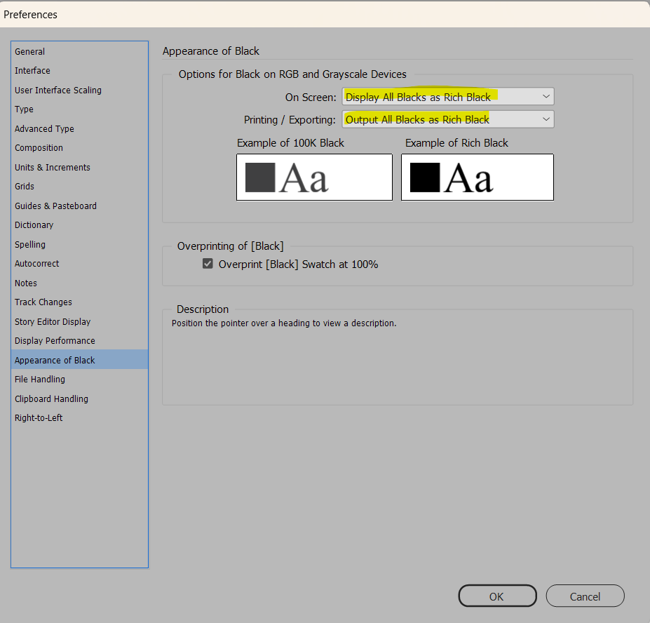Select the Spelling category
The width and height of the screenshot is (650, 623).
click(x=79, y=244)
